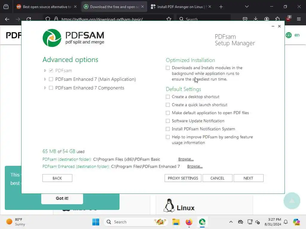Open the notification bell in system tray
Image resolution: width=306 pixels, height=229 pixels.
[286, 222]
